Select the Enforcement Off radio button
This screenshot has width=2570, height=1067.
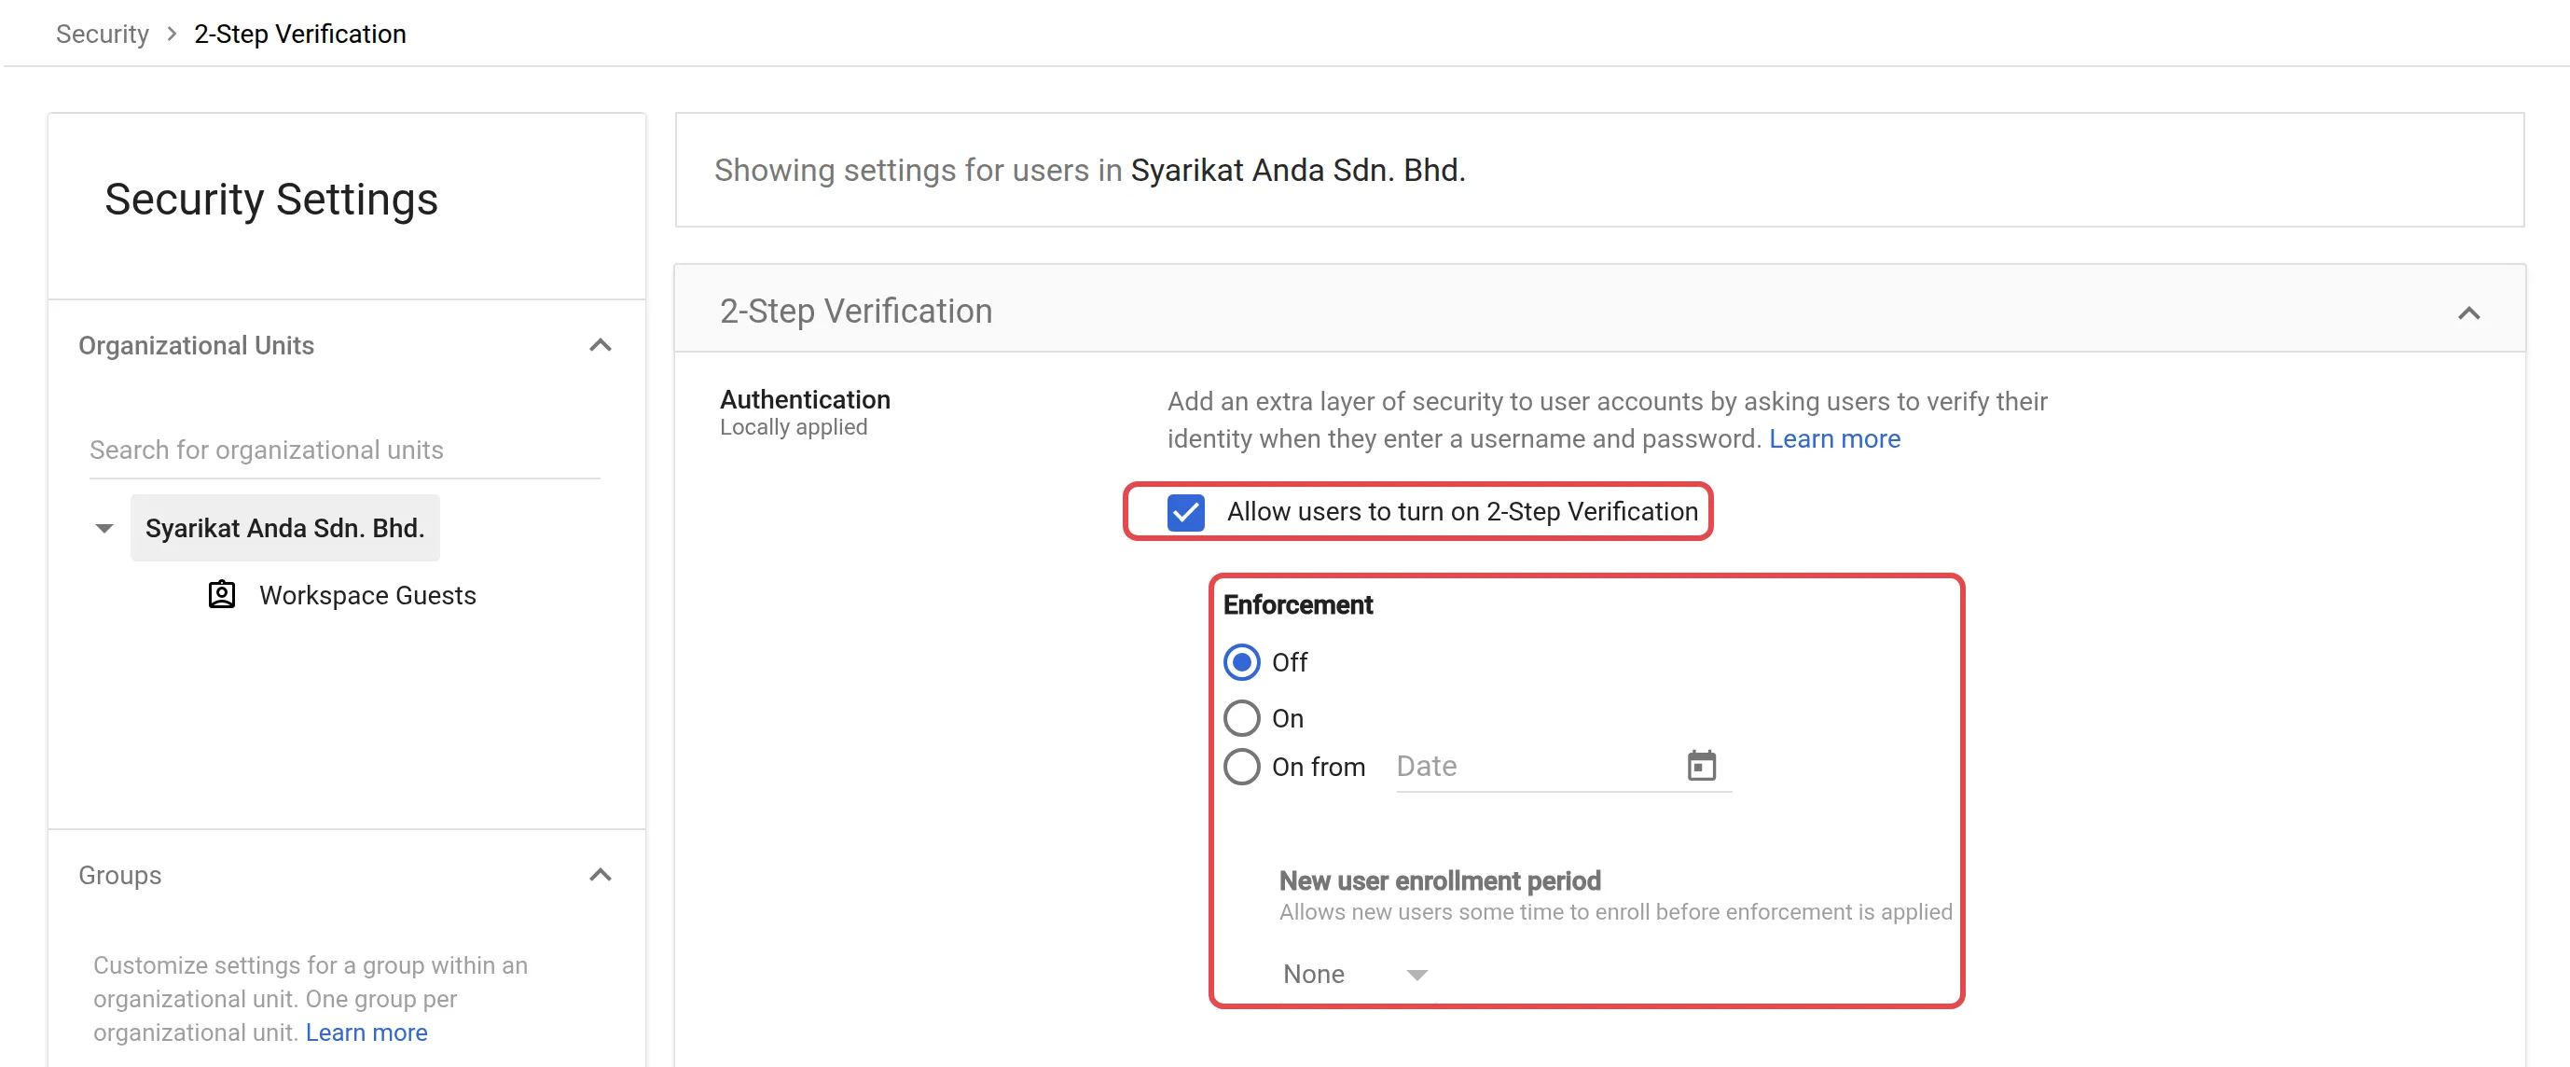coord(1241,662)
